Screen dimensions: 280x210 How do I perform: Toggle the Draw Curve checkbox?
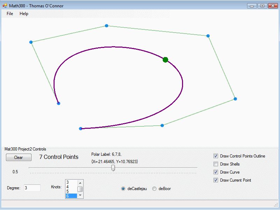[x=216, y=172]
